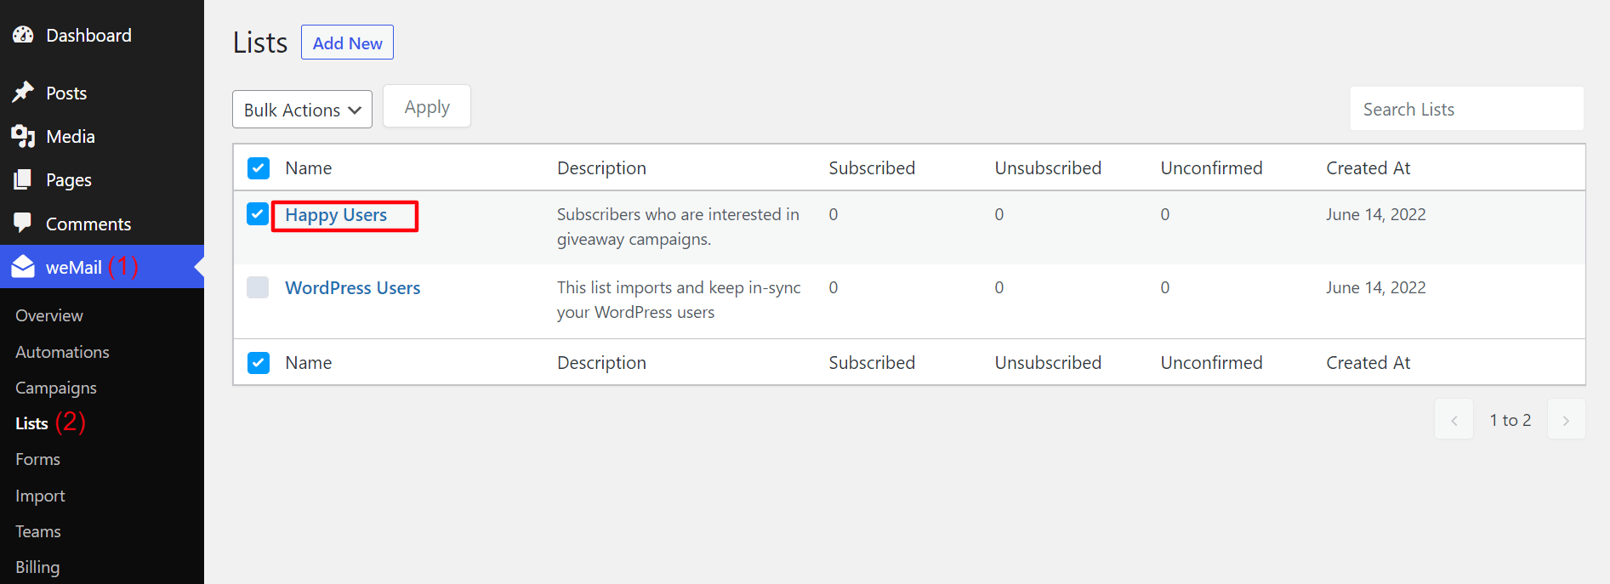Image resolution: width=1610 pixels, height=584 pixels.
Task: Go to weMail Overview submenu
Action: pos(49,315)
